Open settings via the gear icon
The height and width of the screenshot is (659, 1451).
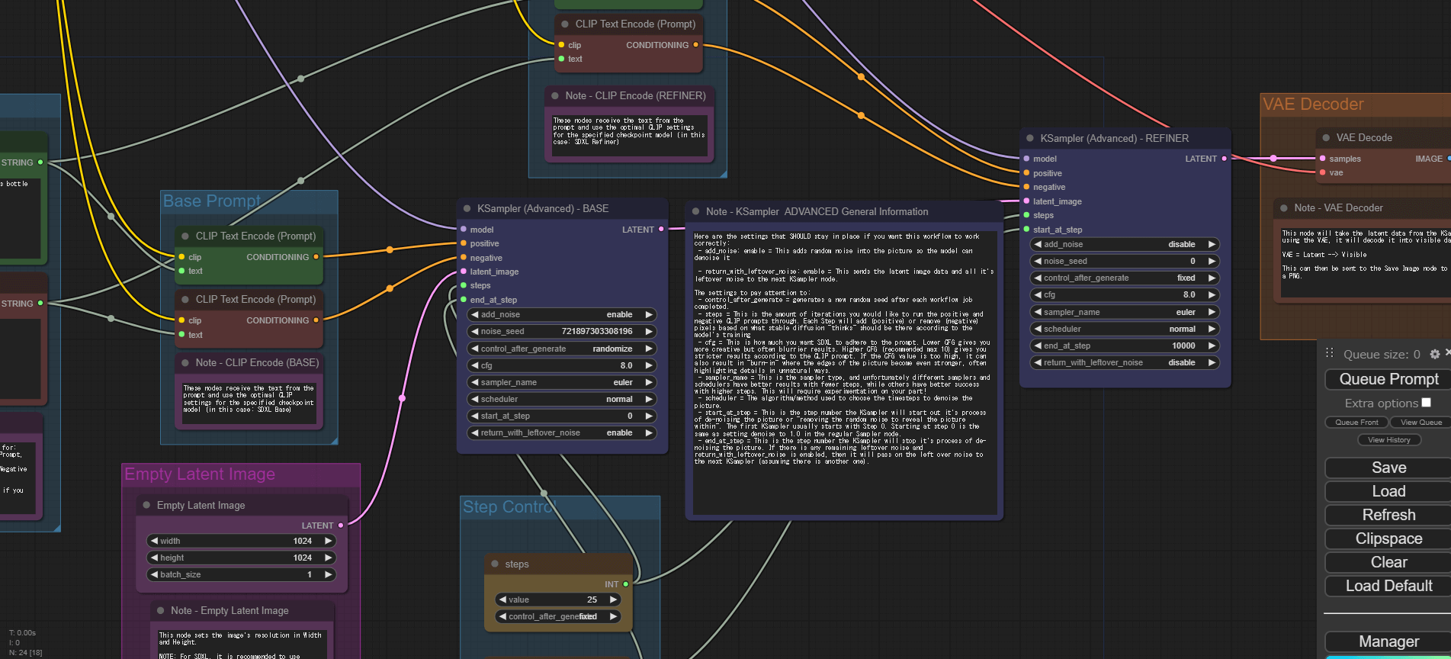tap(1434, 354)
